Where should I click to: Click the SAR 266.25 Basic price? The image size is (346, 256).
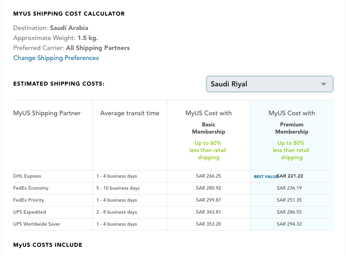point(208,176)
